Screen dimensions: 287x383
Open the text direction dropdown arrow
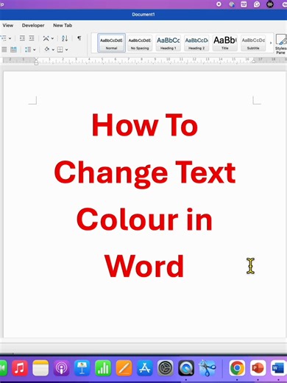coord(52,38)
